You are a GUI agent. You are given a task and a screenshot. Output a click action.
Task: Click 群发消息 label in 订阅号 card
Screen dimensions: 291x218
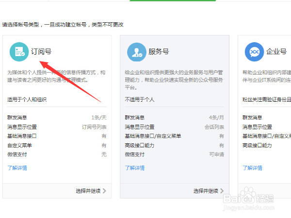(x=17, y=118)
